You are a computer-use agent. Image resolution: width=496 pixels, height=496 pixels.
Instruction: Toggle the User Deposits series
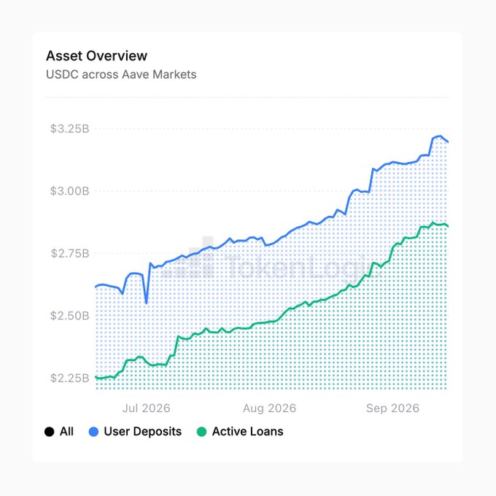135,432
